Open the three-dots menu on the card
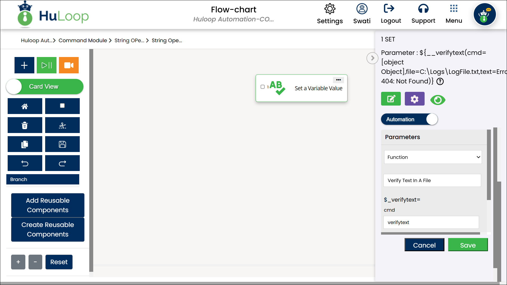The height and width of the screenshot is (285, 507). (338, 80)
